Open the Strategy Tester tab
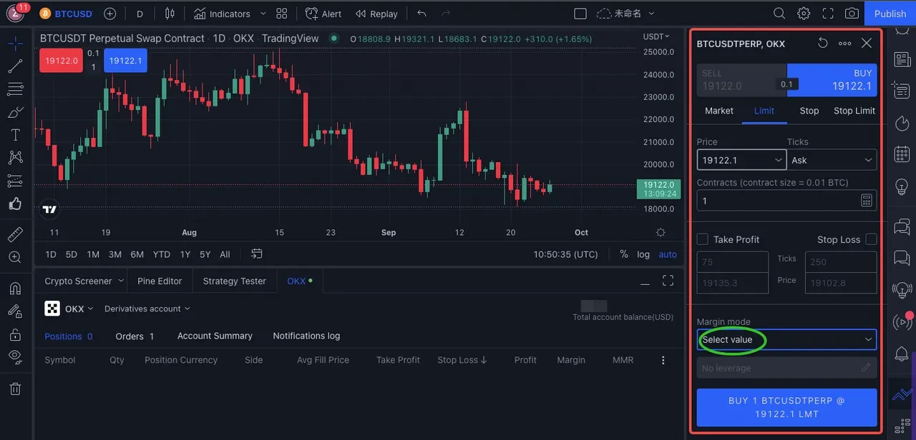This screenshot has width=916, height=440. click(234, 281)
